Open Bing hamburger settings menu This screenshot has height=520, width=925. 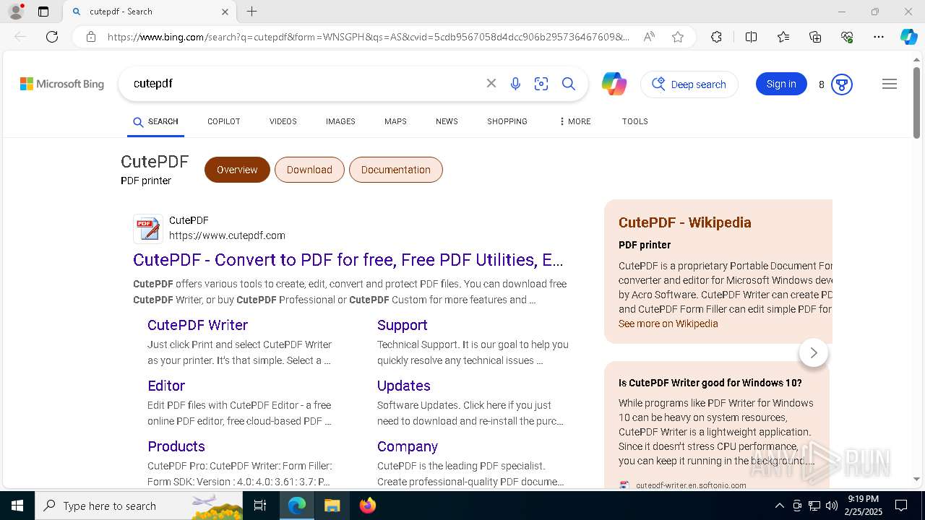[890, 84]
